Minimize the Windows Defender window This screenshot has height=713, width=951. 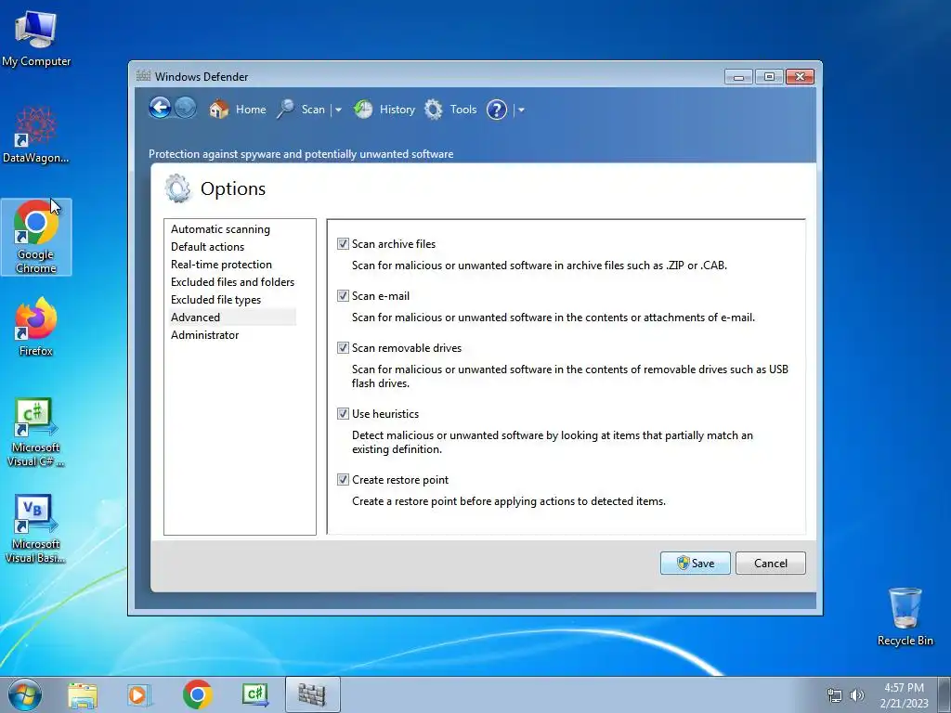pyautogui.click(x=738, y=77)
